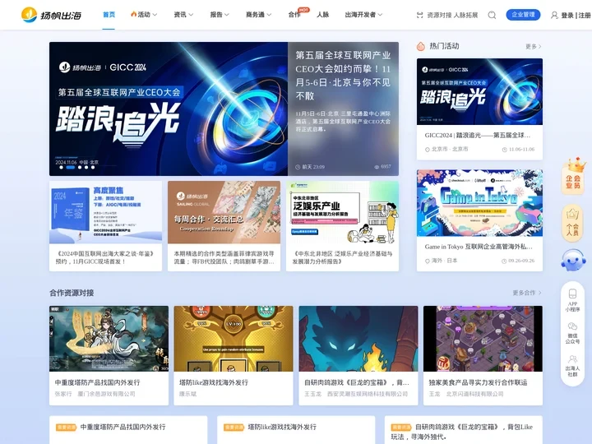Select the first carousel dot
The width and height of the screenshot is (592, 444).
pyautogui.click(x=61, y=167)
